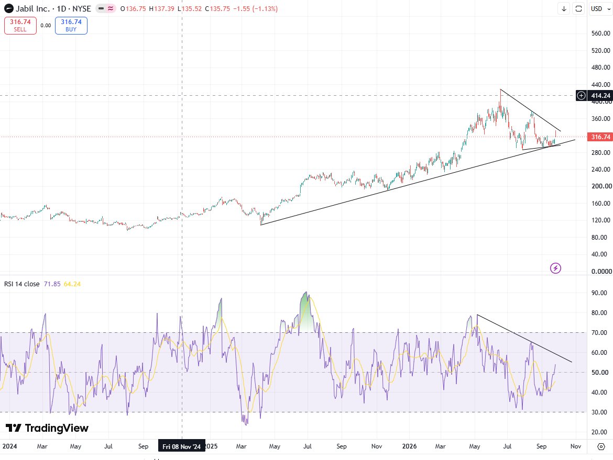The width and height of the screenshot is (613, 460).
Task: Click the 1D interval label in title
Action: tap(62, 8)
